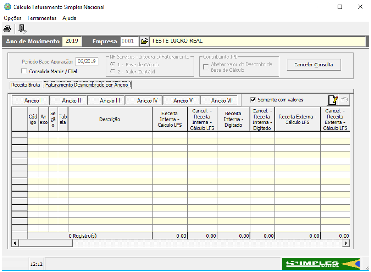Image resolution: width=371 pixels, height=272 pixels.
Task: Click the horizontal scrollbar left arrow
Action: (15, 243)
